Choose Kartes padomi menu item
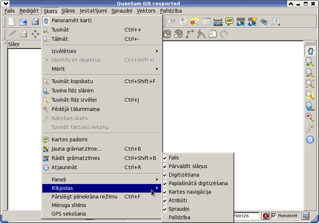This screenshot has width=319, height=223. [102, 140]
